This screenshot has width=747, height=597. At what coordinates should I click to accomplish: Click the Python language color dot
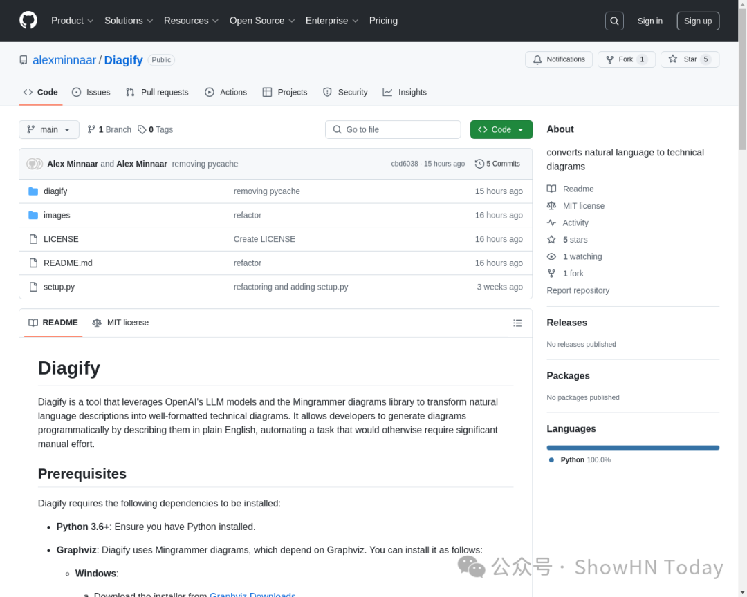[x=551, y=460]
